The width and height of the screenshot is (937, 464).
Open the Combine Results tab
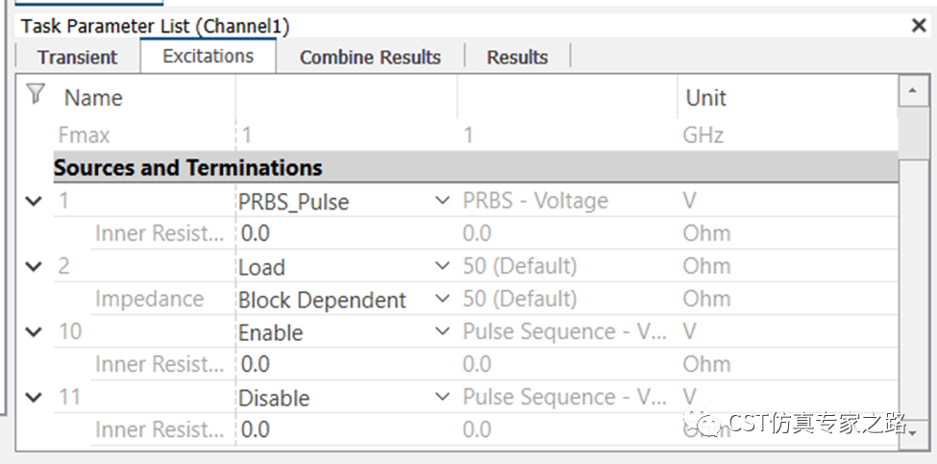point(370,58)
